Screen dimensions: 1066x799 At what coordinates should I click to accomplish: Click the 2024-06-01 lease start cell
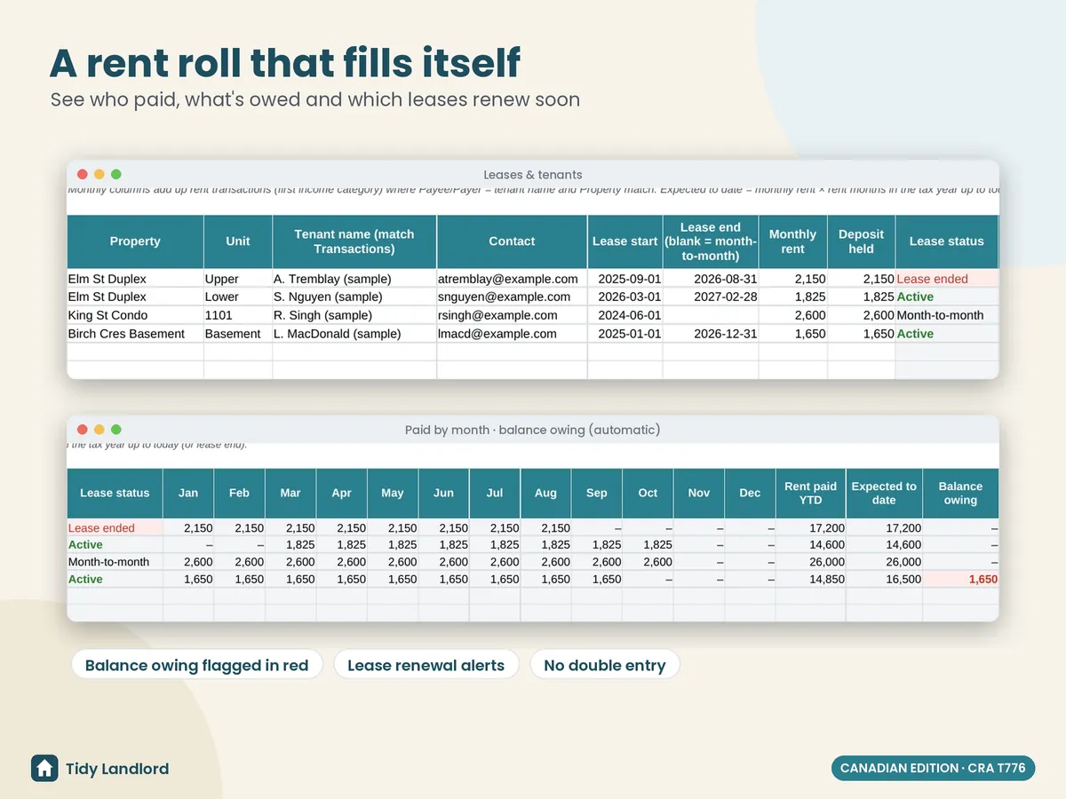click(625, 315)
